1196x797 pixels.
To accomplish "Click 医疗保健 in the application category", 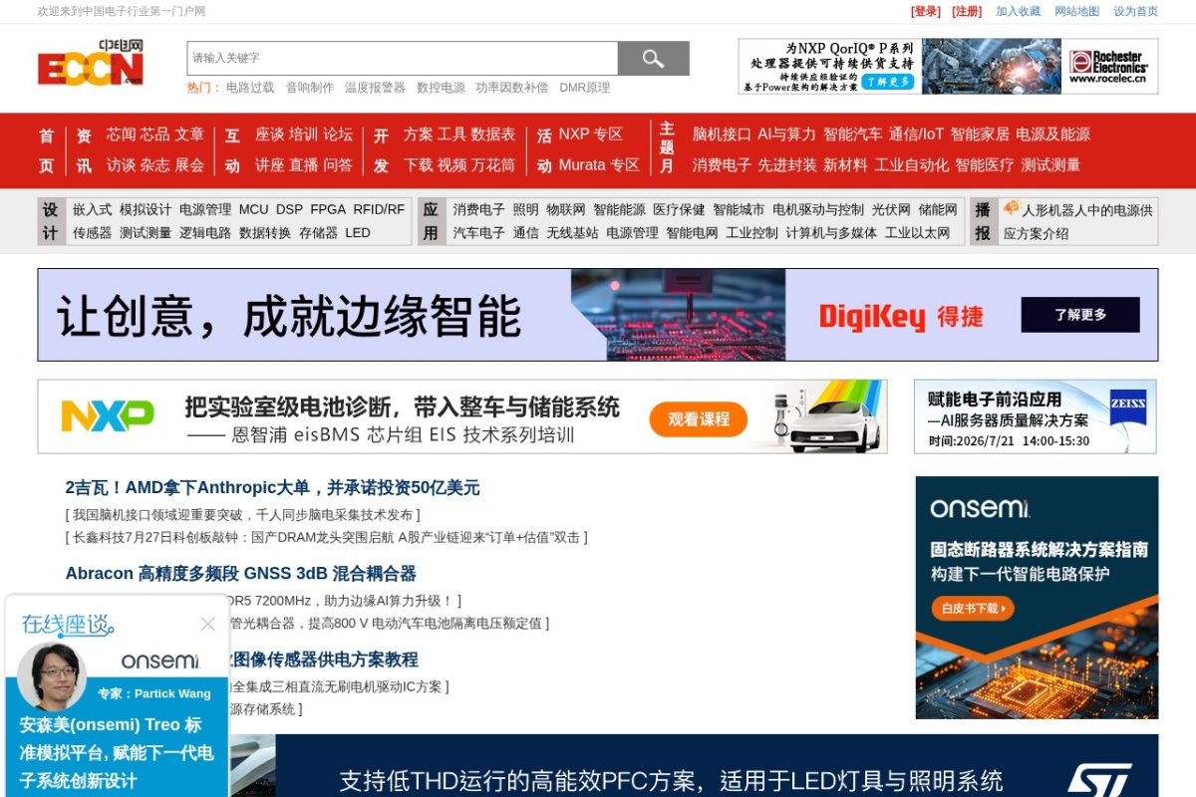I will tap(679, 209).
